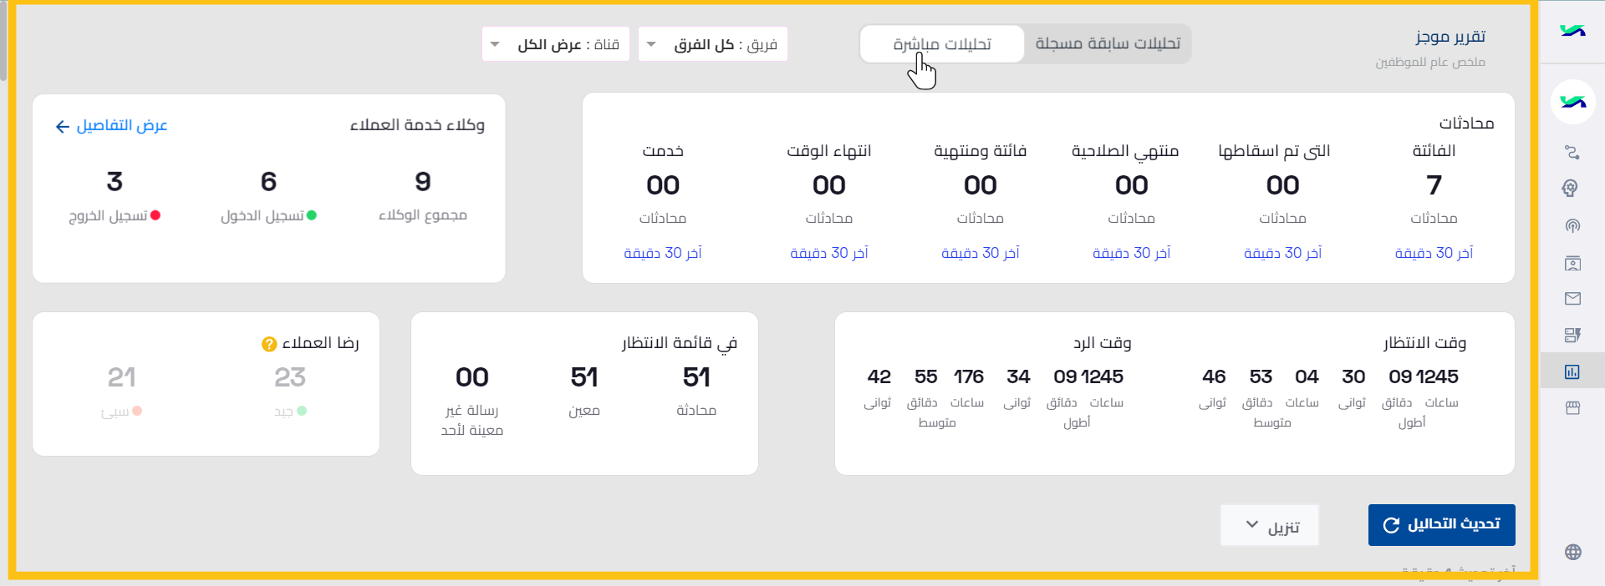Open the server-with-lightning icon in sidebar

click(x=1572, y=335)
